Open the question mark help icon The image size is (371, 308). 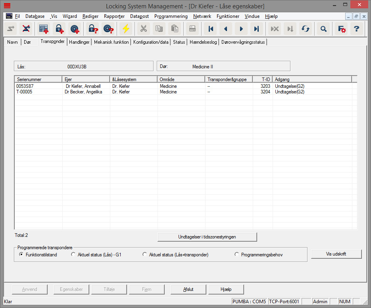click(x=356, y=29)
